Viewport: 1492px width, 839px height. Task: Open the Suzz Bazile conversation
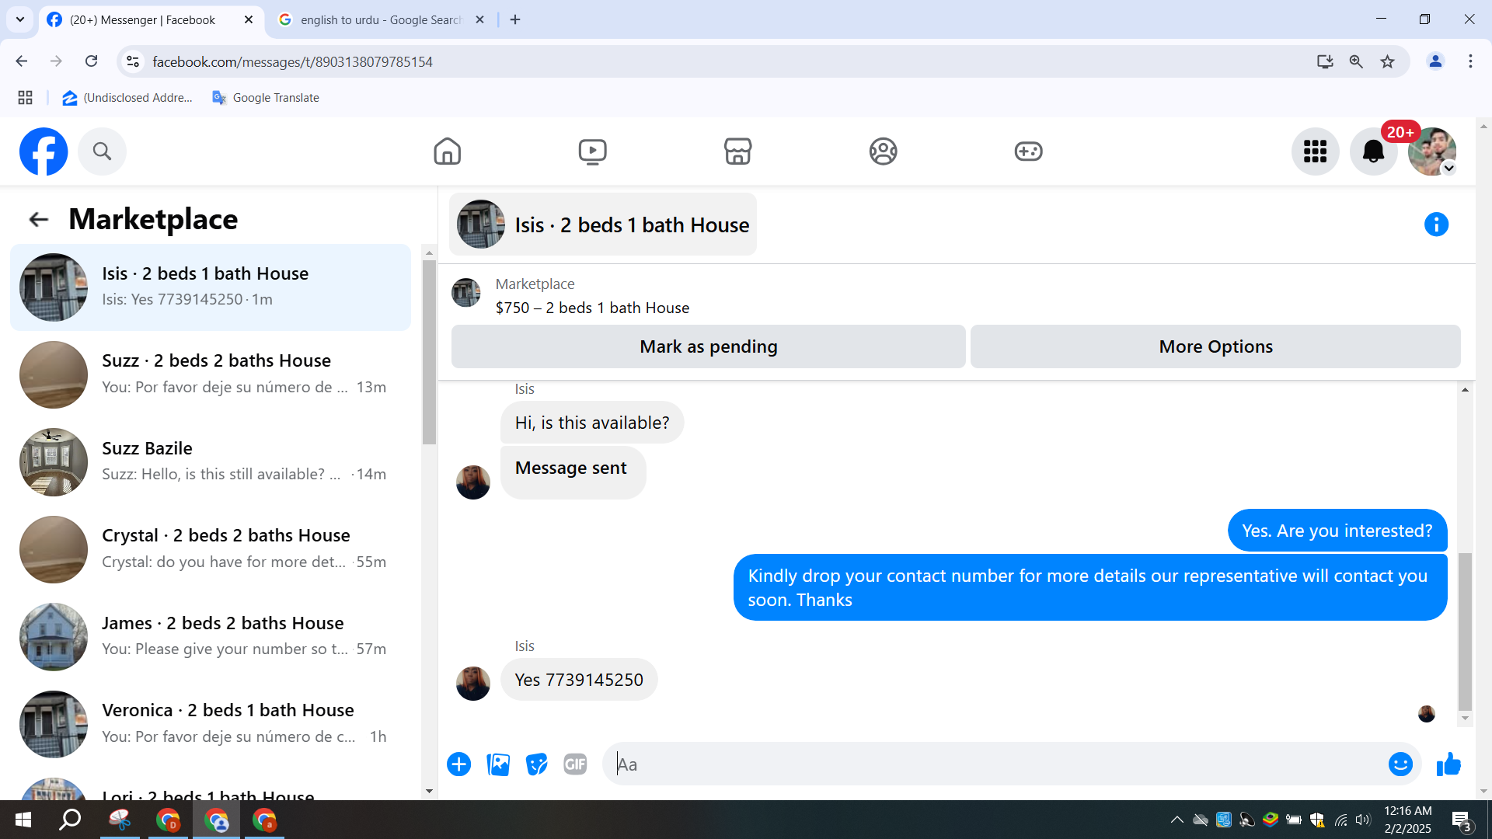point(210,461)
